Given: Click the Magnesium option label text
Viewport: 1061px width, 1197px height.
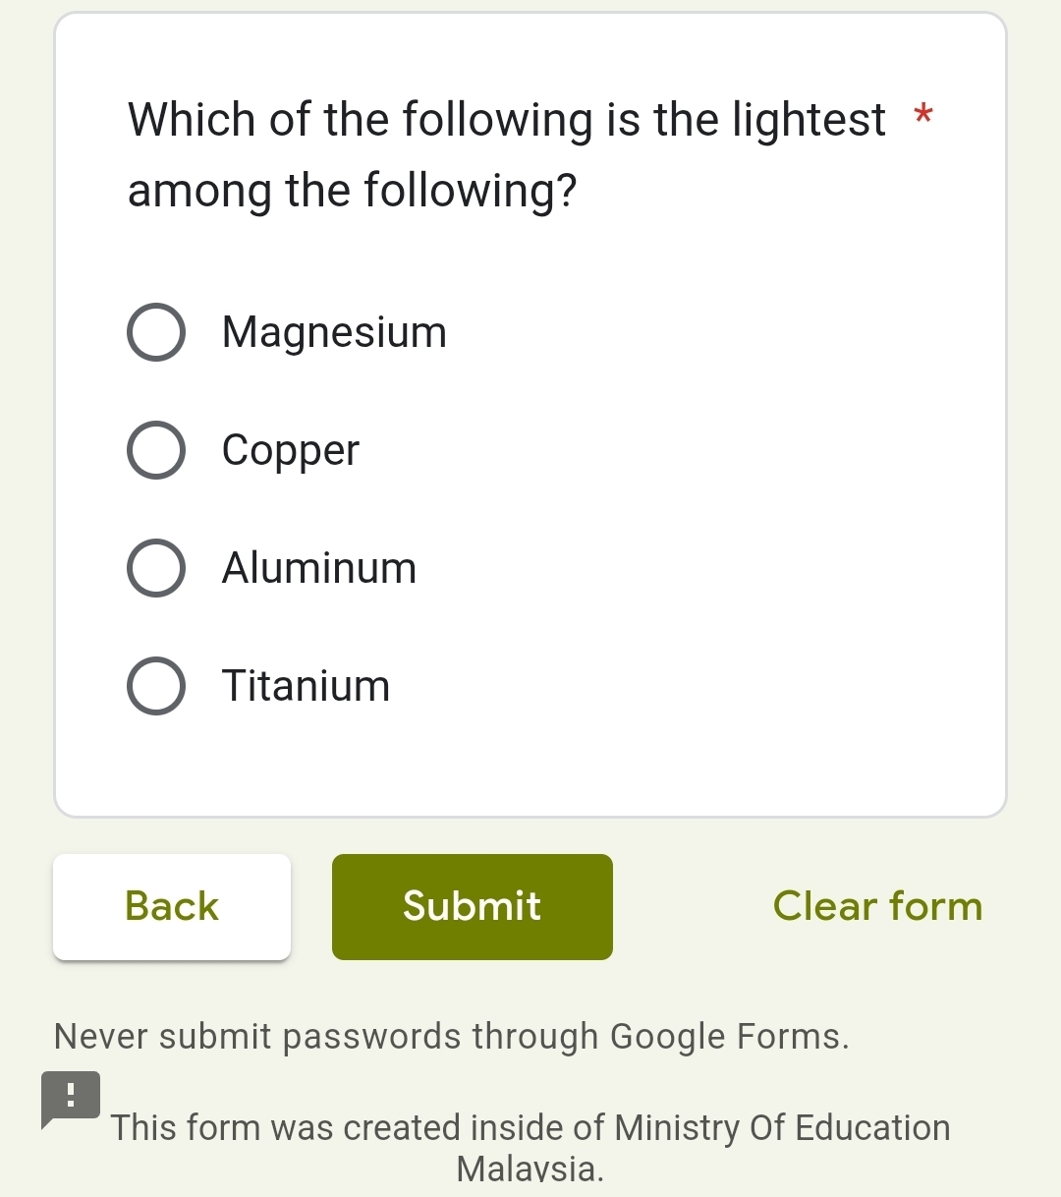Looking at the screenshot, I should point(334,332).
